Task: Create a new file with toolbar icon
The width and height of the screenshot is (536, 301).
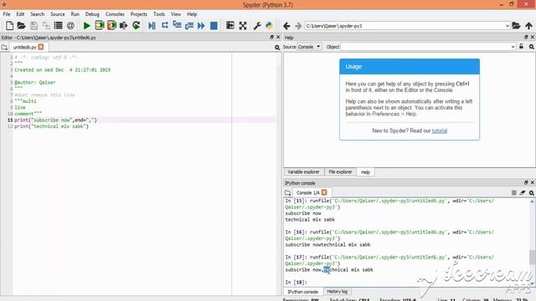Action: tap(9, 26)
